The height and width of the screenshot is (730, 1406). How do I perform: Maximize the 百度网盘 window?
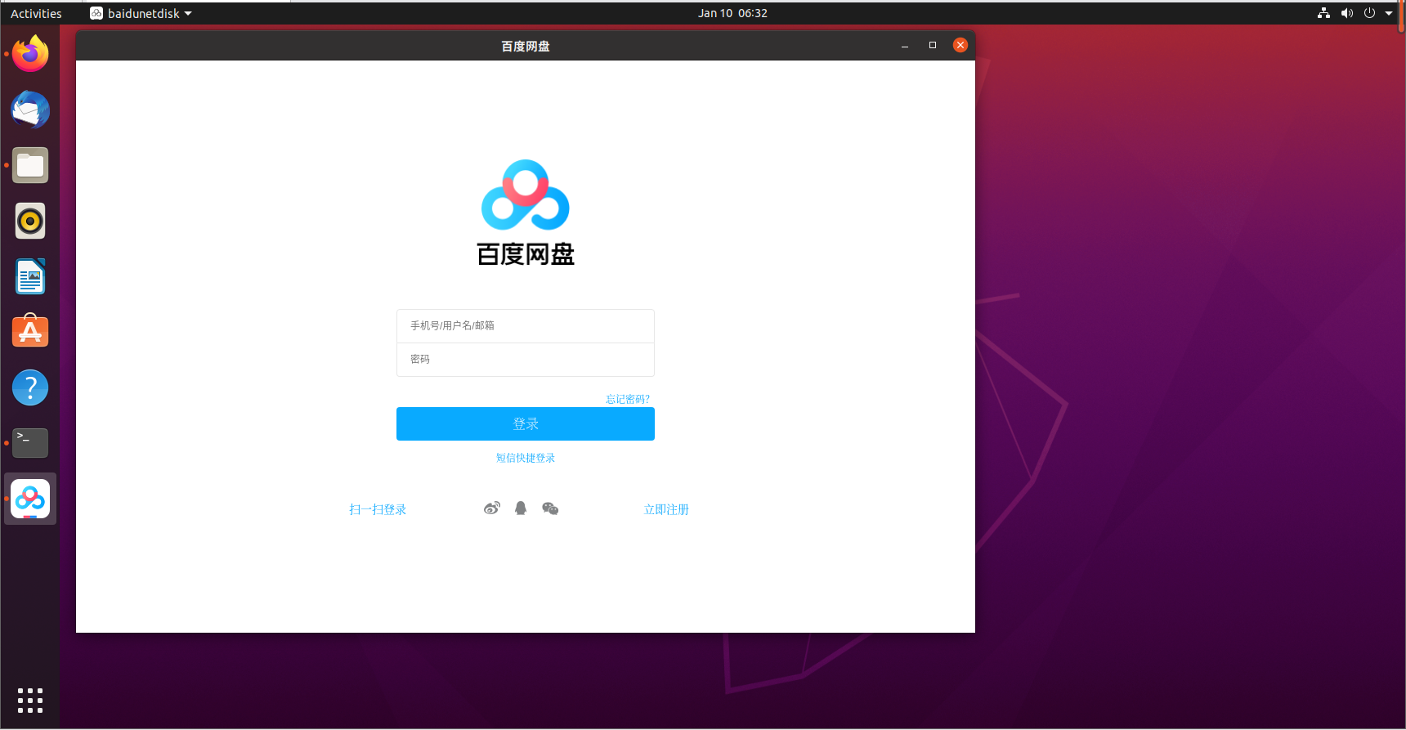coord(933,45)
